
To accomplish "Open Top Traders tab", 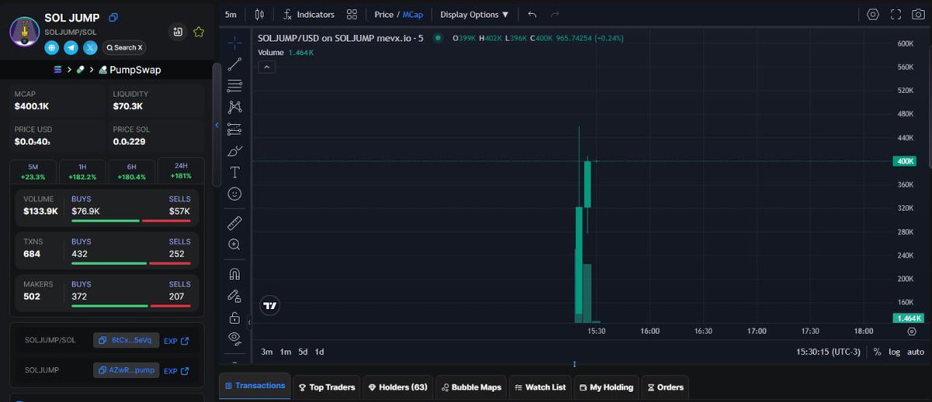I will click(326, 386).
